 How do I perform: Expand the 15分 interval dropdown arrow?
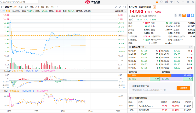click(x=57, y=7)
